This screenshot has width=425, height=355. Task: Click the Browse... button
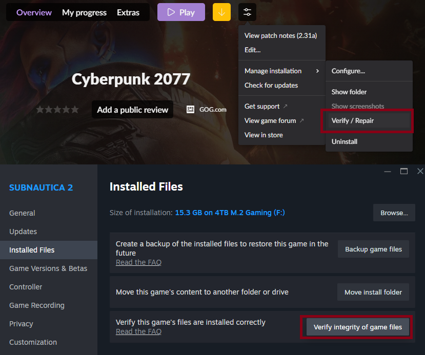(394, 213)
